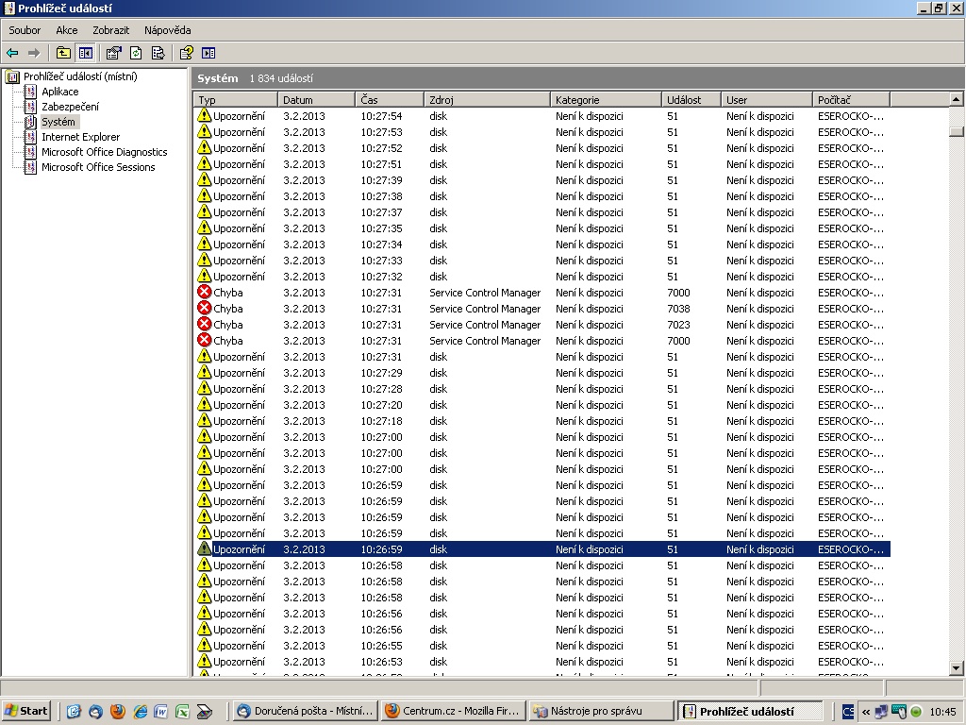
Task: Launch Firefox from the Quick Launch bar
Action: (118, 712)
